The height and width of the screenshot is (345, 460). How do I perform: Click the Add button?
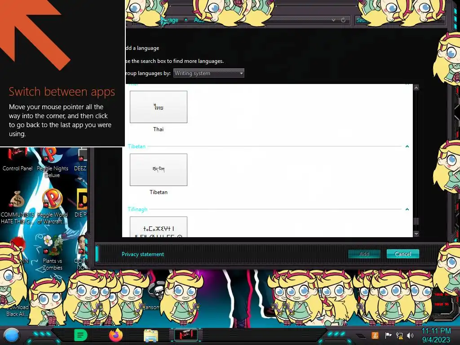point(364,254)
